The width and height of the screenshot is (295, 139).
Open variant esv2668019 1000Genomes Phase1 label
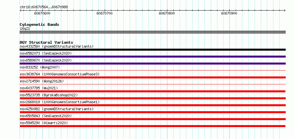click(60, 102)
